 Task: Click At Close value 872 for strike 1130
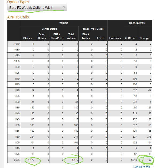click(135, 102)
